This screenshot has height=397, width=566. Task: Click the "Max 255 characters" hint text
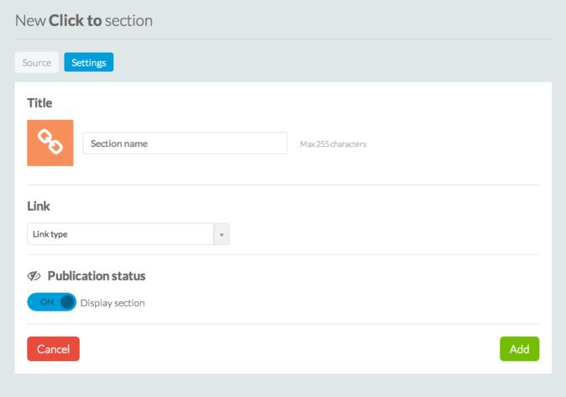(333, 144)
